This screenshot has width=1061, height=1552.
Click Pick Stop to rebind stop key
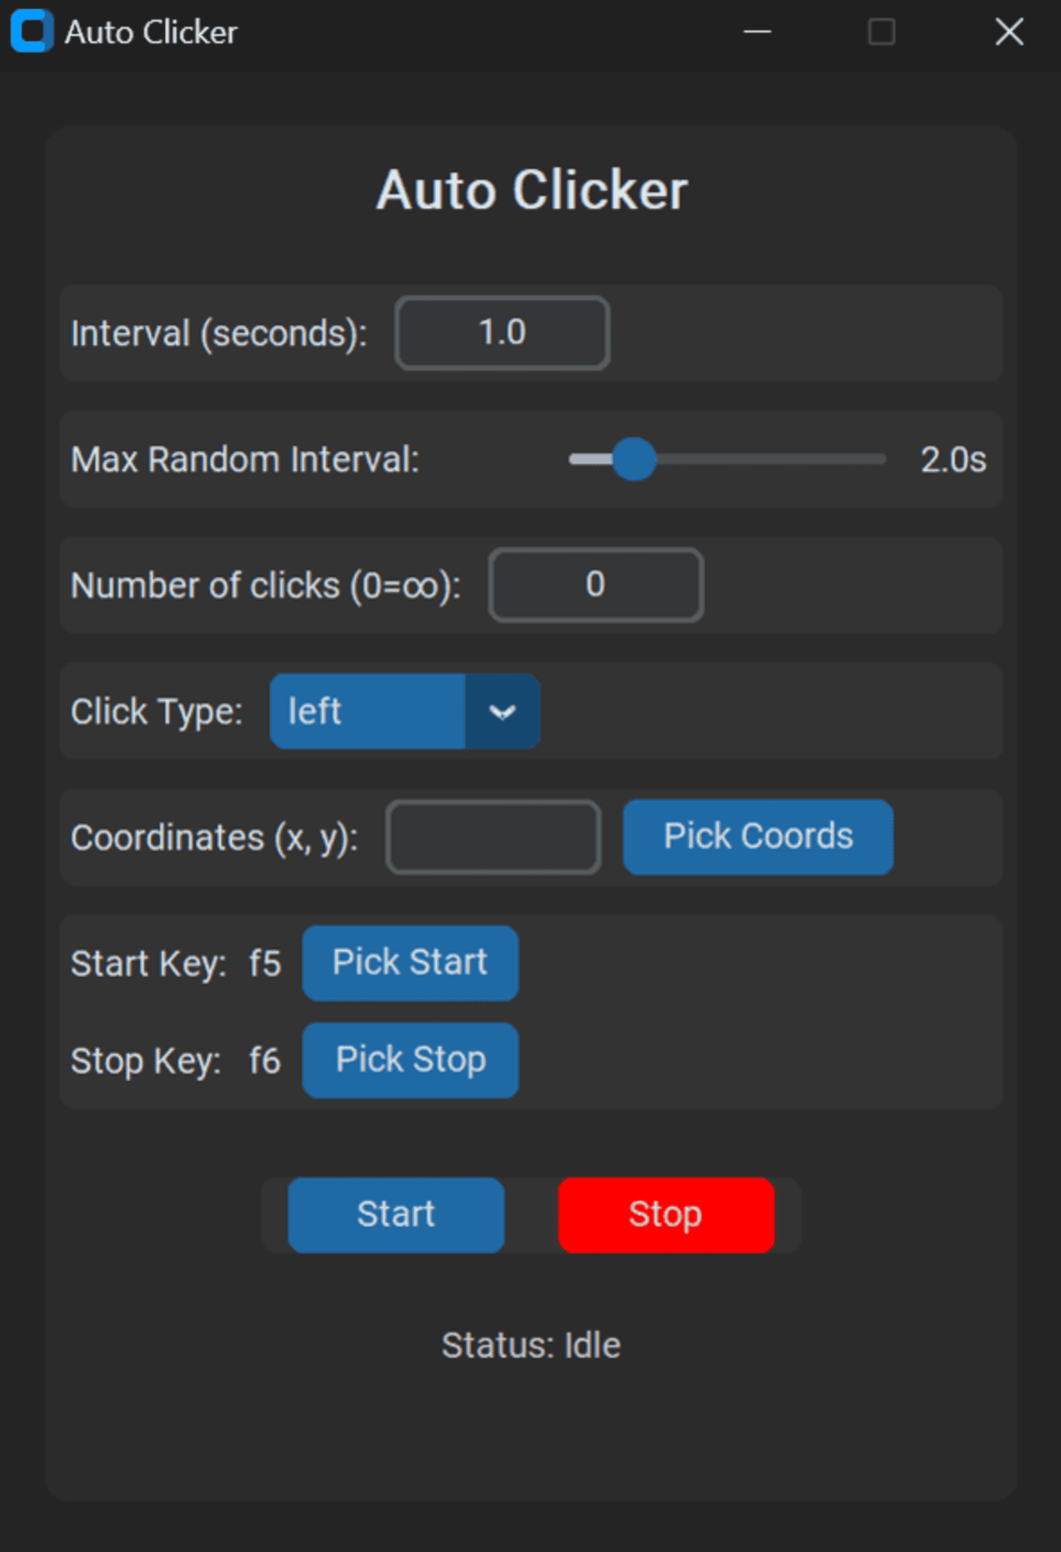pos(409,1060)
